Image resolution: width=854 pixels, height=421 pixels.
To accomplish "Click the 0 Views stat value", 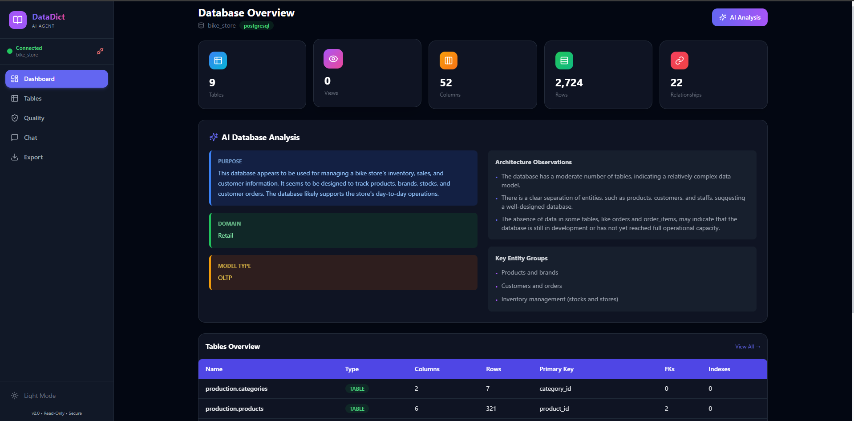I will (328, 81).
